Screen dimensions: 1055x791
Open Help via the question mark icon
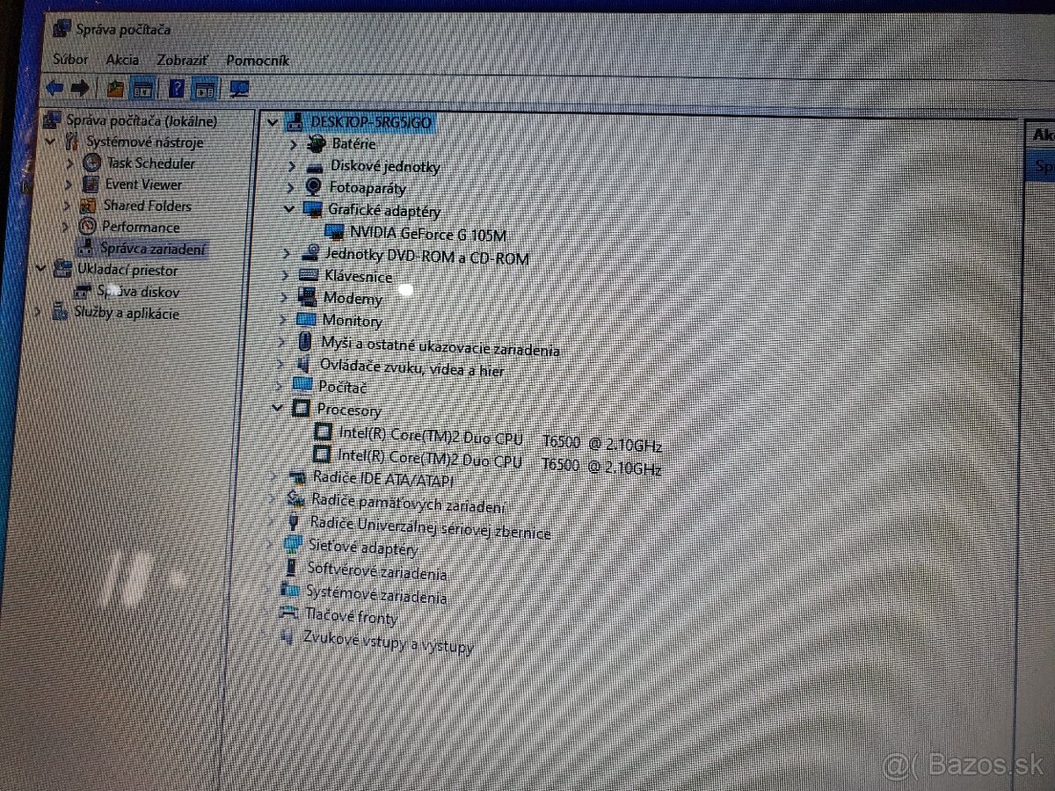click(177, 88)
